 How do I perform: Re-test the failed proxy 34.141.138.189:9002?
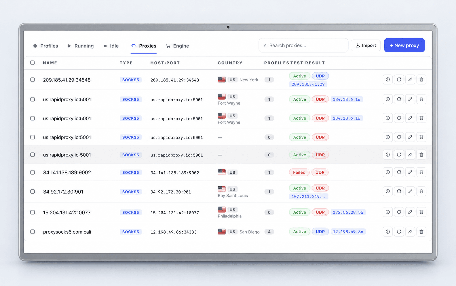tap(399, 172)
